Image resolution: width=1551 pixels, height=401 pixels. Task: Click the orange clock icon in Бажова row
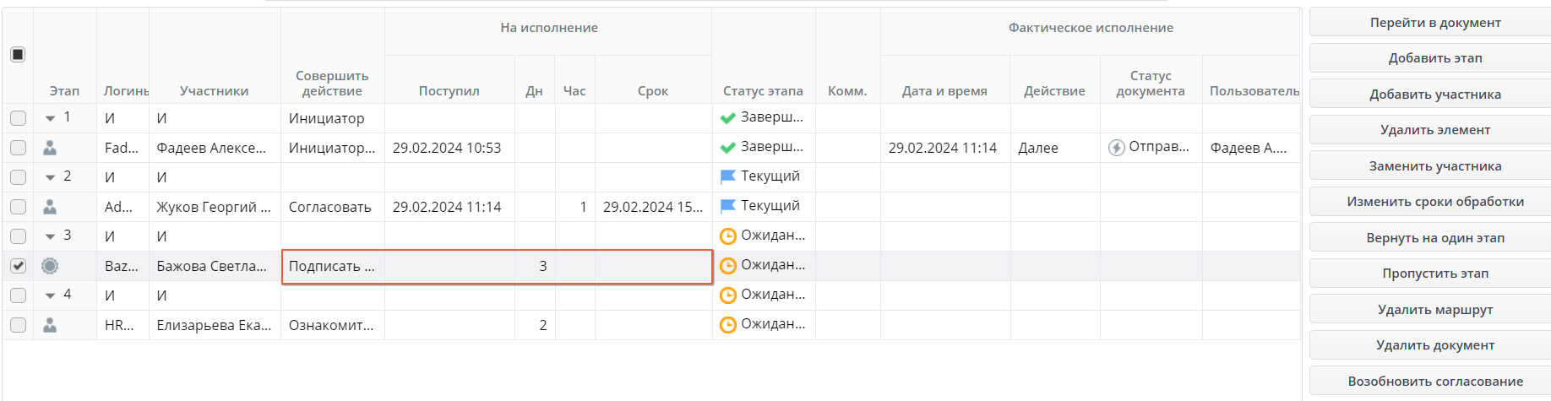tap(727, 266)
